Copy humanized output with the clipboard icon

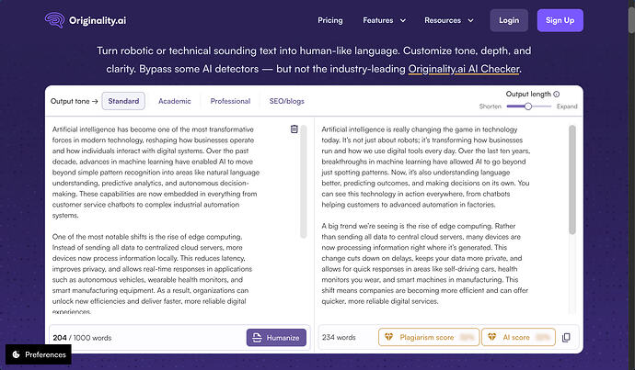[x=566, y=337]
